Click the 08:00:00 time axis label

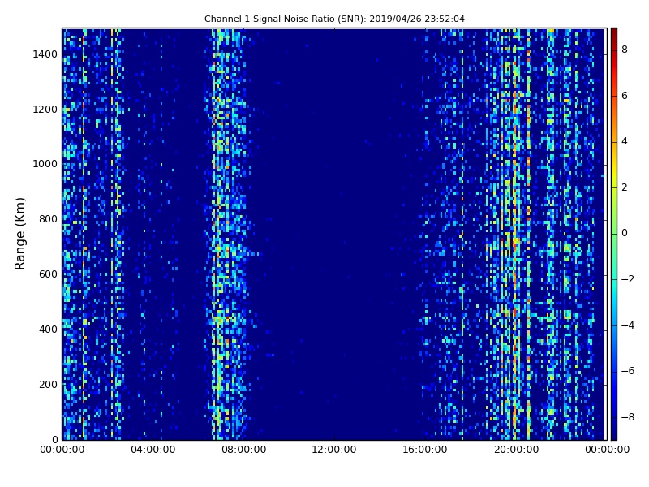coord(244,450)
